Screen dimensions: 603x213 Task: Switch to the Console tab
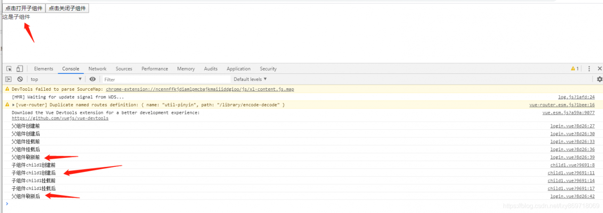(71, 69)
